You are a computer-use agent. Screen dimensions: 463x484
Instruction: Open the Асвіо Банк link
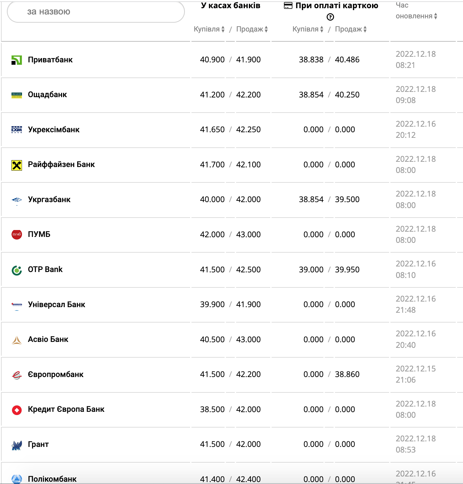[48, 339]
